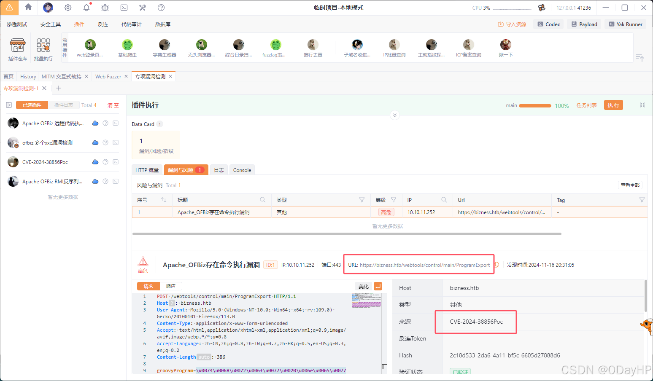This screenshot has width=653, height=381.
Task: Open the bug/vulnerability icon in top bar
Action: tap(105, 7)
